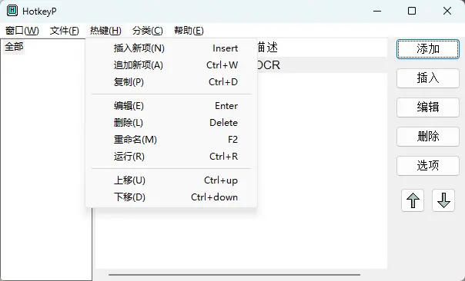The height and width of the screenshot is (281, 465).
Task: Choose 追加新项(A) menu entry
Action: coord(171,65)
